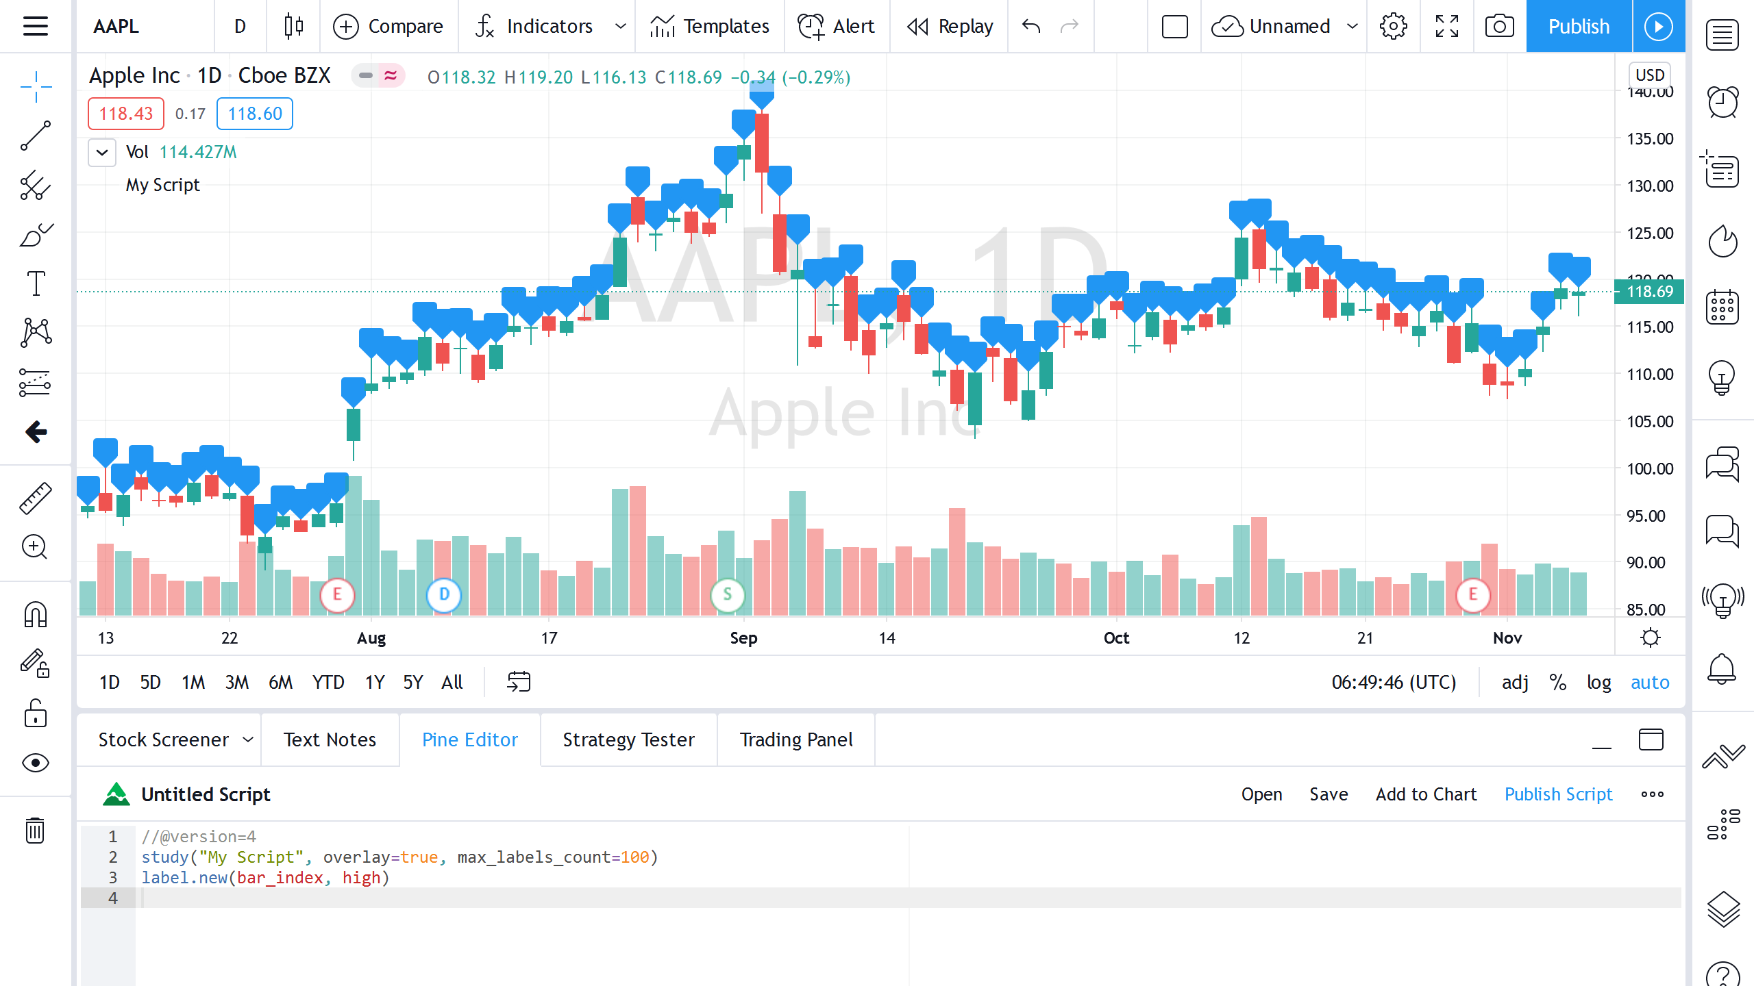The height and width of the screenshot is (986, 1754).
Task: Open indicator Templates menu
Action: point(710,26)
